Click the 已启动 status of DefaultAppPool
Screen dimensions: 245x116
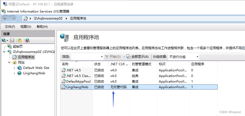[99, 82]
